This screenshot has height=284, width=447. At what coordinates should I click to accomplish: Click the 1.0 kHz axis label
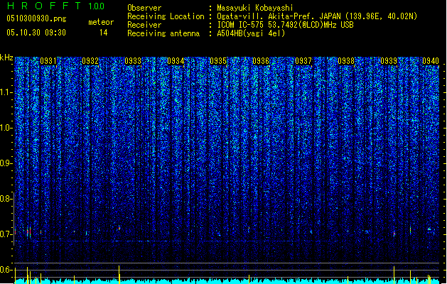tap(6, 128)
